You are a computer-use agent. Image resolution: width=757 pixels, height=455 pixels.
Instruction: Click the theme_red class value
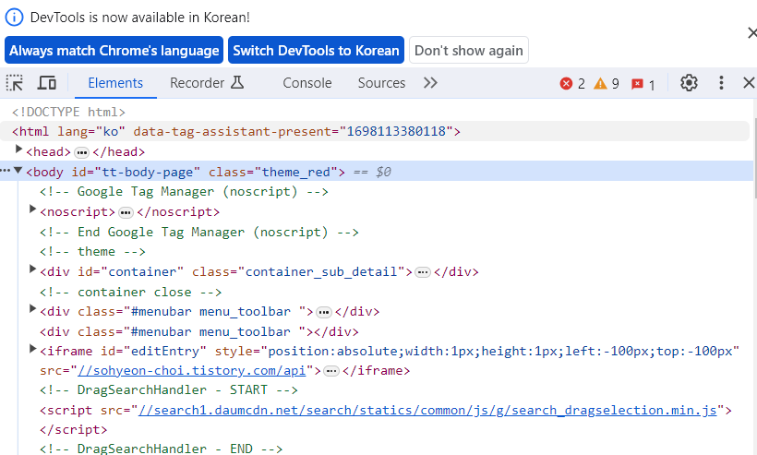[296, 172]
